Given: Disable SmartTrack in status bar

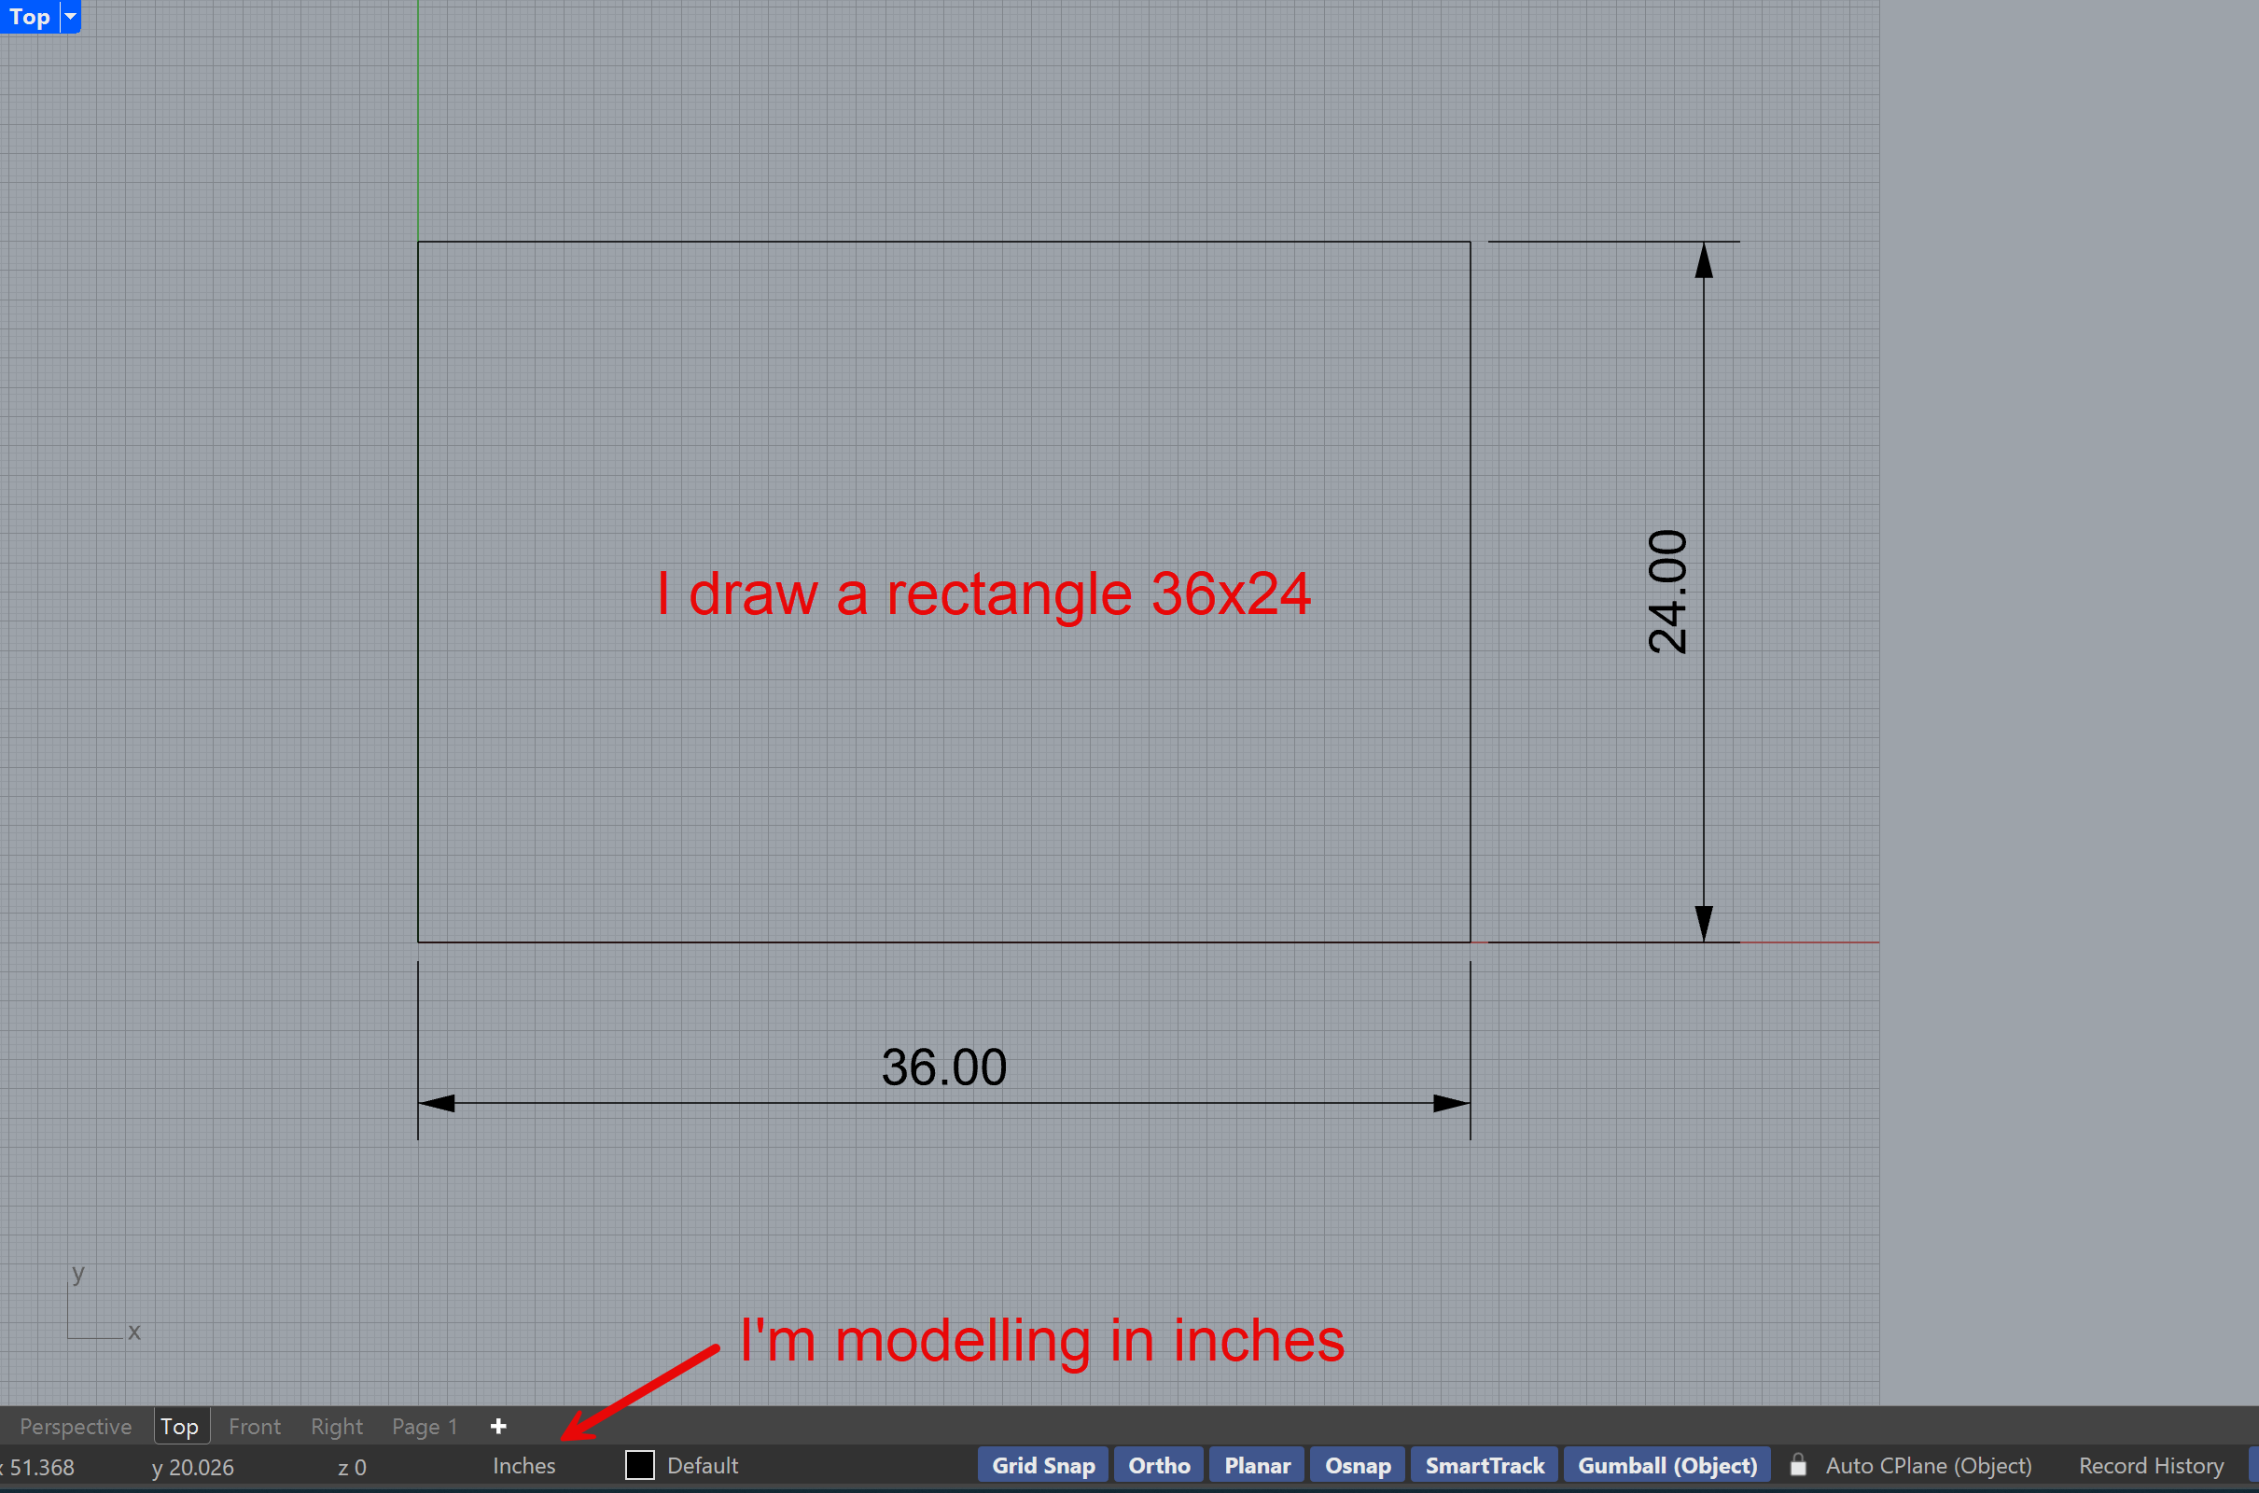Looking at the screenshot, I should 1485,1465.
